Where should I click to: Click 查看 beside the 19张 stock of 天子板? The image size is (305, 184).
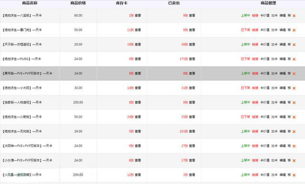click(138, 44)
